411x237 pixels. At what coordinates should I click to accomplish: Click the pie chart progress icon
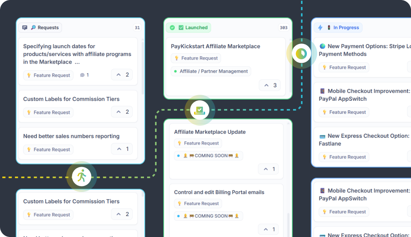pos(301,53)
